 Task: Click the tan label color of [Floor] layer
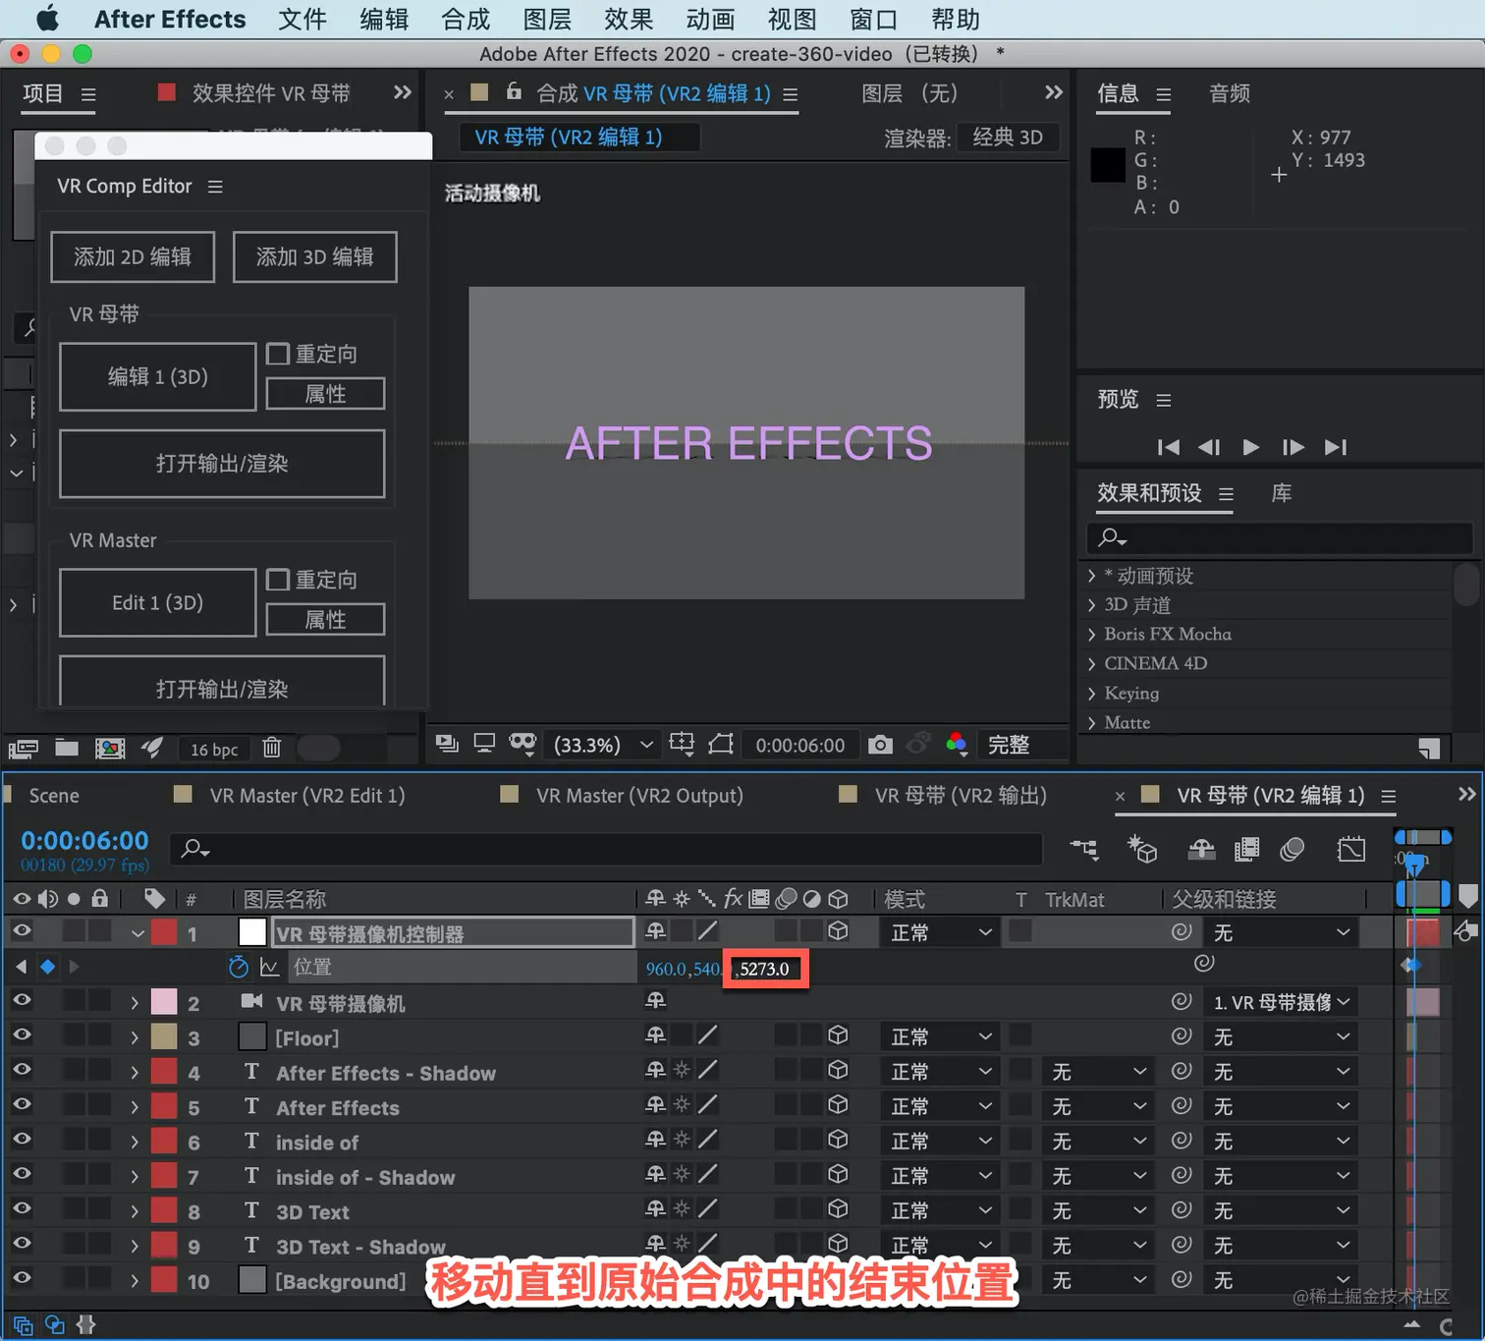(164, 1036)
